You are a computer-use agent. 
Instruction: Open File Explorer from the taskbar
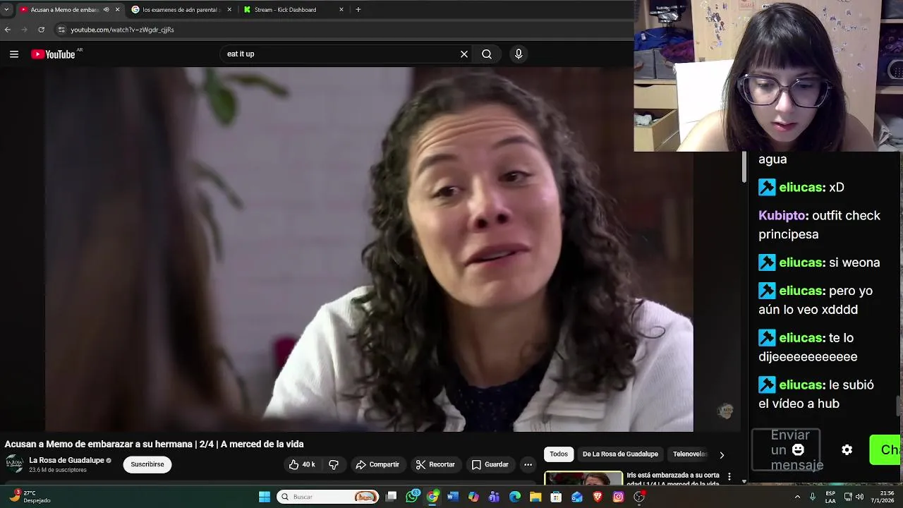[x=535, y=497]
